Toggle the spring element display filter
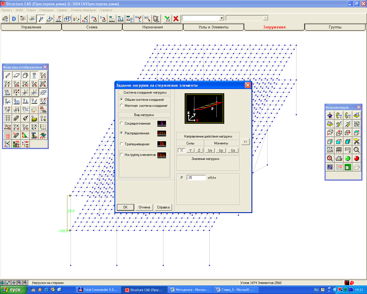The width and height of the screenshot is (367, 294). point(34,75)
